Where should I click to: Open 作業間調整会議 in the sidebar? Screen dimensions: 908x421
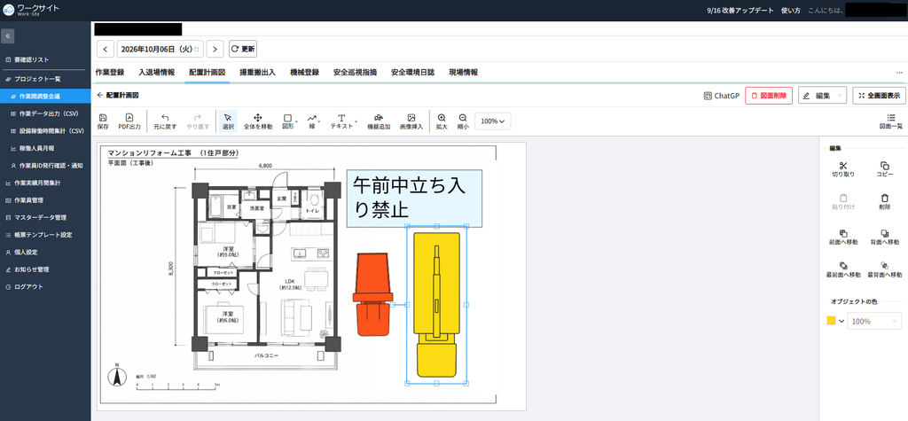tap(45, 96)
